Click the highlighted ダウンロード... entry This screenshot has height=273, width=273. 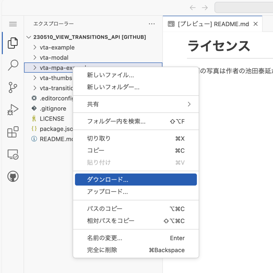136,179
